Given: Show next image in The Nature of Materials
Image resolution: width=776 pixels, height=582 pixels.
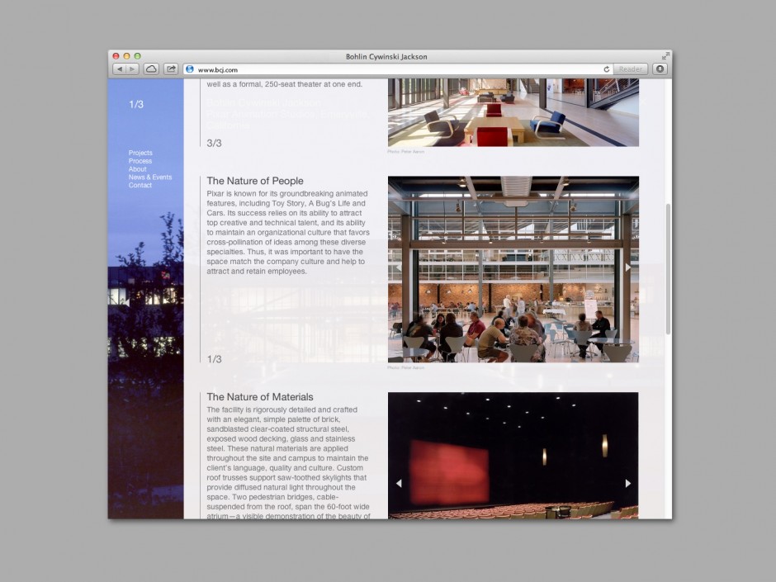Looking at the screenshot, I should coord(627,484).
